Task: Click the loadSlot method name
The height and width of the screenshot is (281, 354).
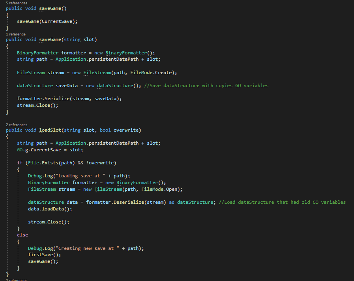Action: 50,130
